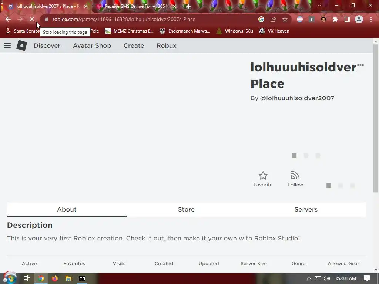Open the VX Heaven bookmark

tap(274, 31)
